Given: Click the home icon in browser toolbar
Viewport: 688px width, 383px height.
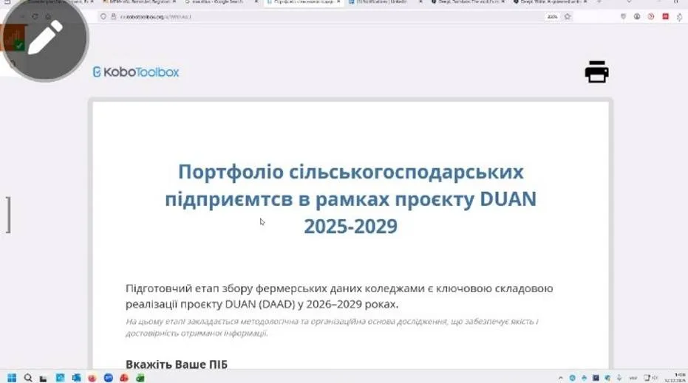Looking at the screenshot, I should [48, 16].
